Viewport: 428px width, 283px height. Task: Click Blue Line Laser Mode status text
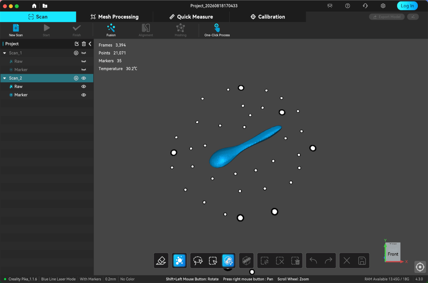pos(58,279)
